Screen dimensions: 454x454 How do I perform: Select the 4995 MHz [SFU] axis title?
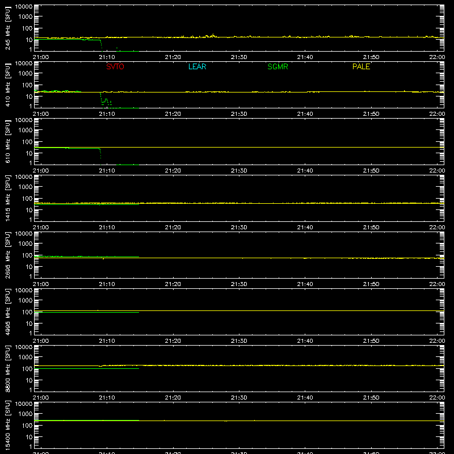[7, 312]
